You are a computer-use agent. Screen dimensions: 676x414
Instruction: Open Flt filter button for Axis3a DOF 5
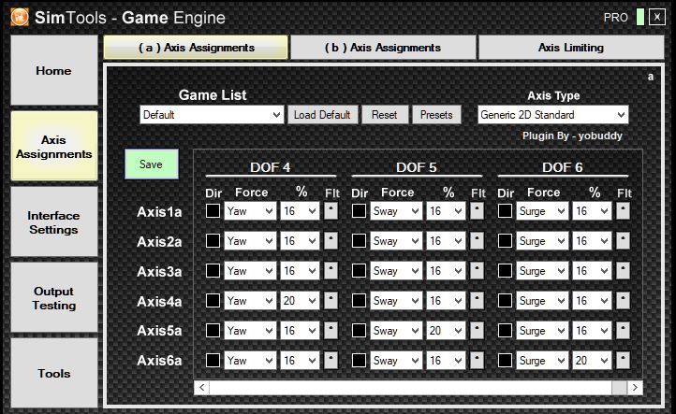[x=477, y=271]
